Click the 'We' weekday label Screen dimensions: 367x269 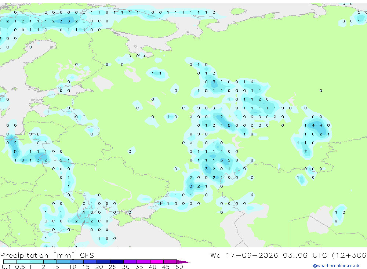tap(215, 255)
